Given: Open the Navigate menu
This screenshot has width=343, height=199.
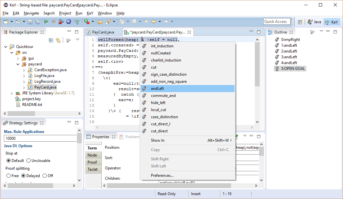Looking at the screenshot, I should point(31,13).
